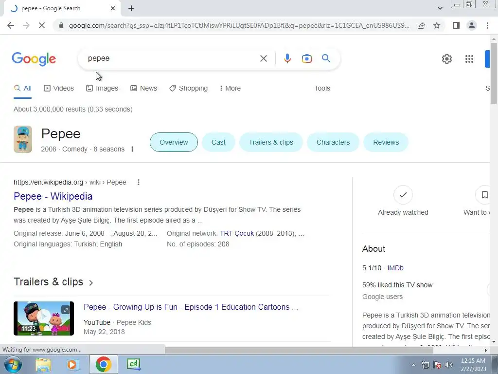Switch to the Videos tab
This screenshot has width=498, height=374.
pos(59,89)
